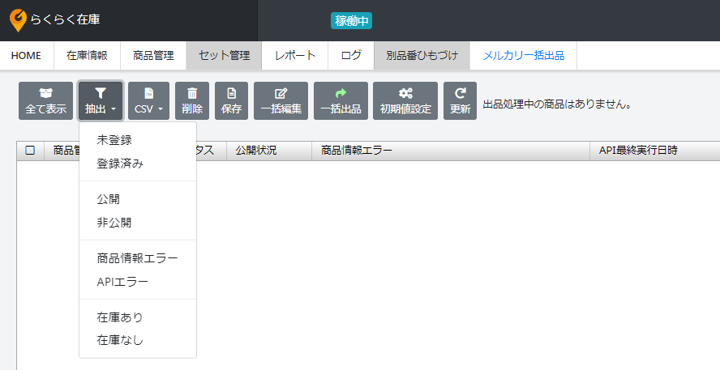Image resolution: width=720 pixels, height=370 pixels.
Task: Open 初期値設定 default settings
Action: tap(405, 101)
